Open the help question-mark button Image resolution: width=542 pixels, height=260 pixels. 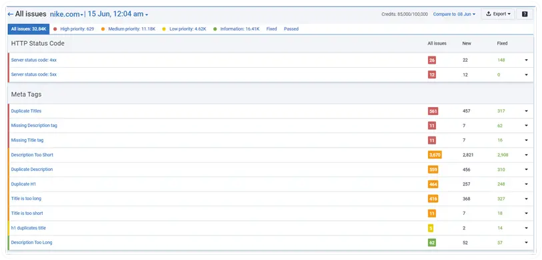[525, 14]
